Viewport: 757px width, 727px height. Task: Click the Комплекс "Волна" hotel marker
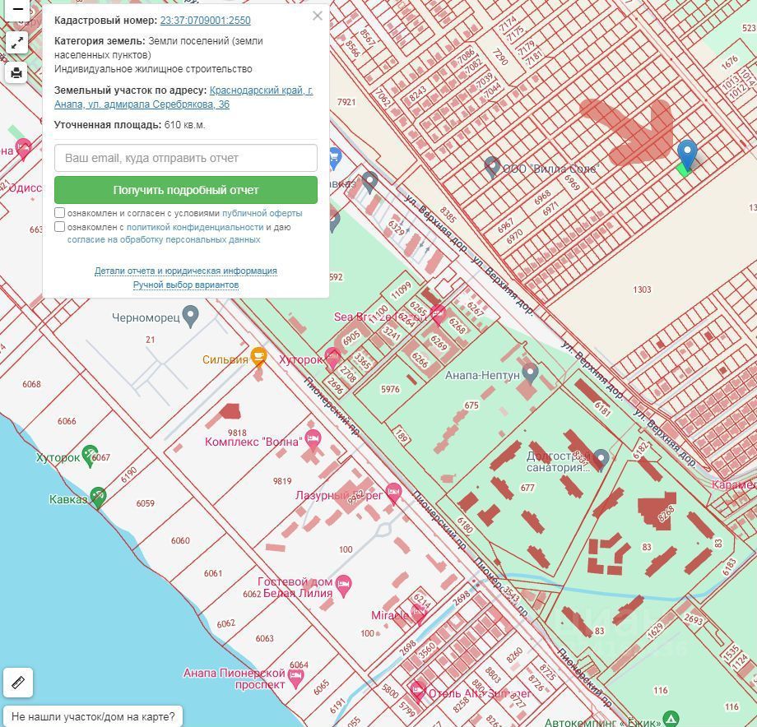tap(313, 439)
